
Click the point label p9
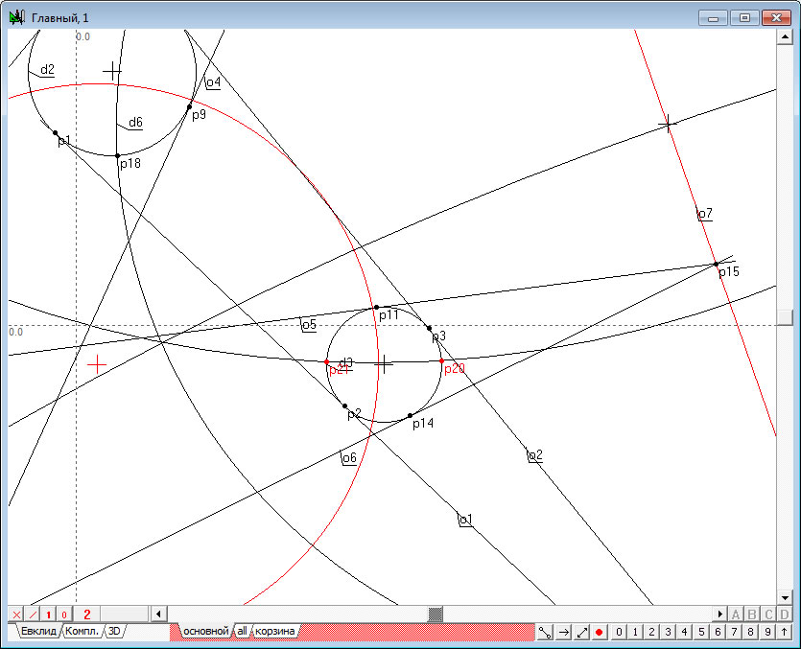pos(199,114)
